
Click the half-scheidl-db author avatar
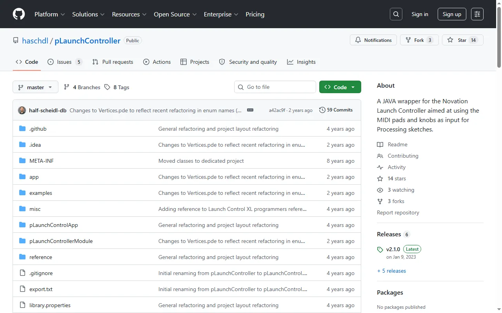click(22, 110)
